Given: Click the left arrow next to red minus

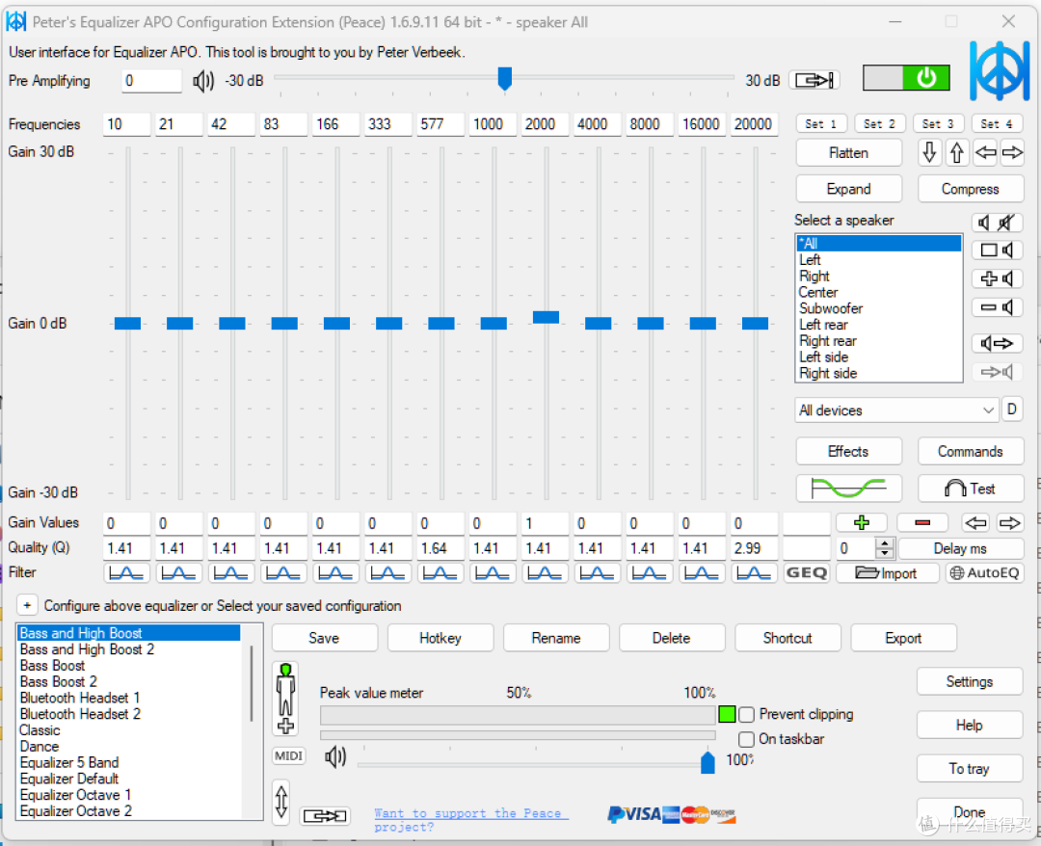Looking at the screenshot, I should [975, 523].
